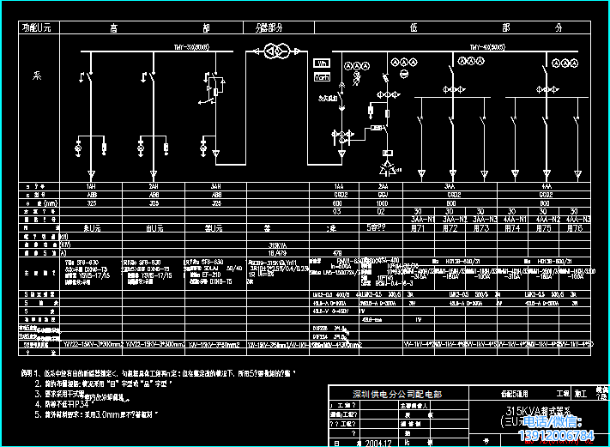Viewport: 610px width, 447px height.
Task: Click the TMY-4X(50X5) low-voltage busbar label
Action: (x=486, y=47)
